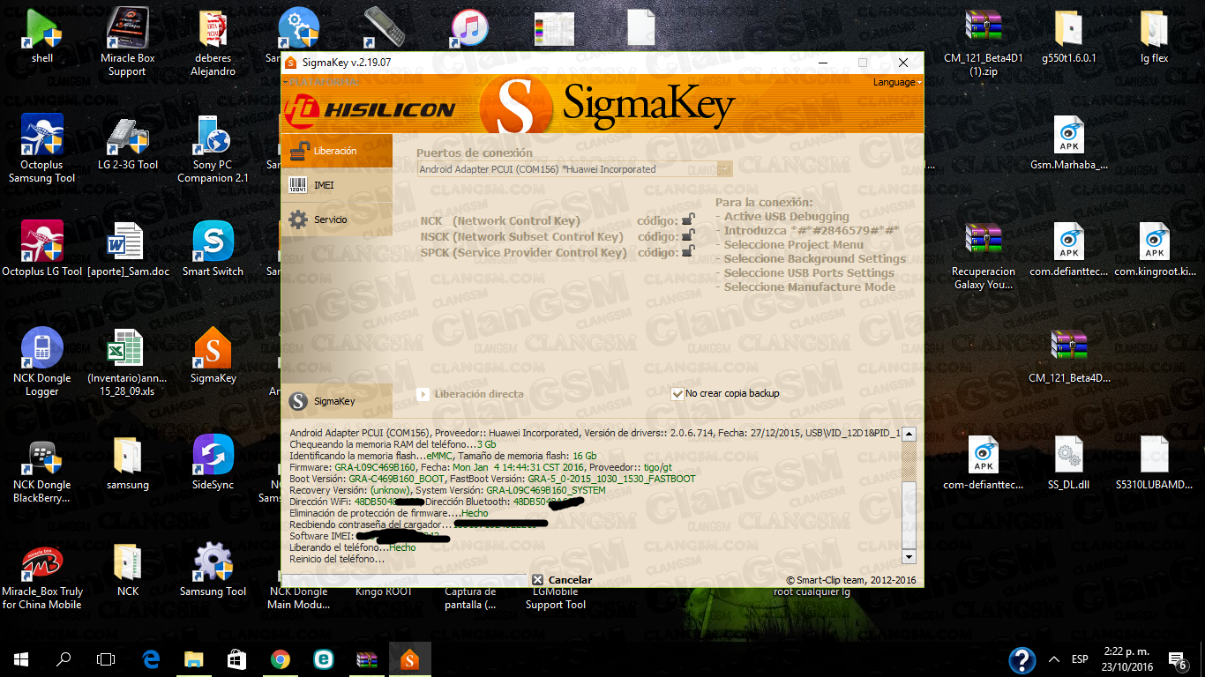Open Sony PC Companion 2.1 icon
1205x677 pixels.
point(213,148)
